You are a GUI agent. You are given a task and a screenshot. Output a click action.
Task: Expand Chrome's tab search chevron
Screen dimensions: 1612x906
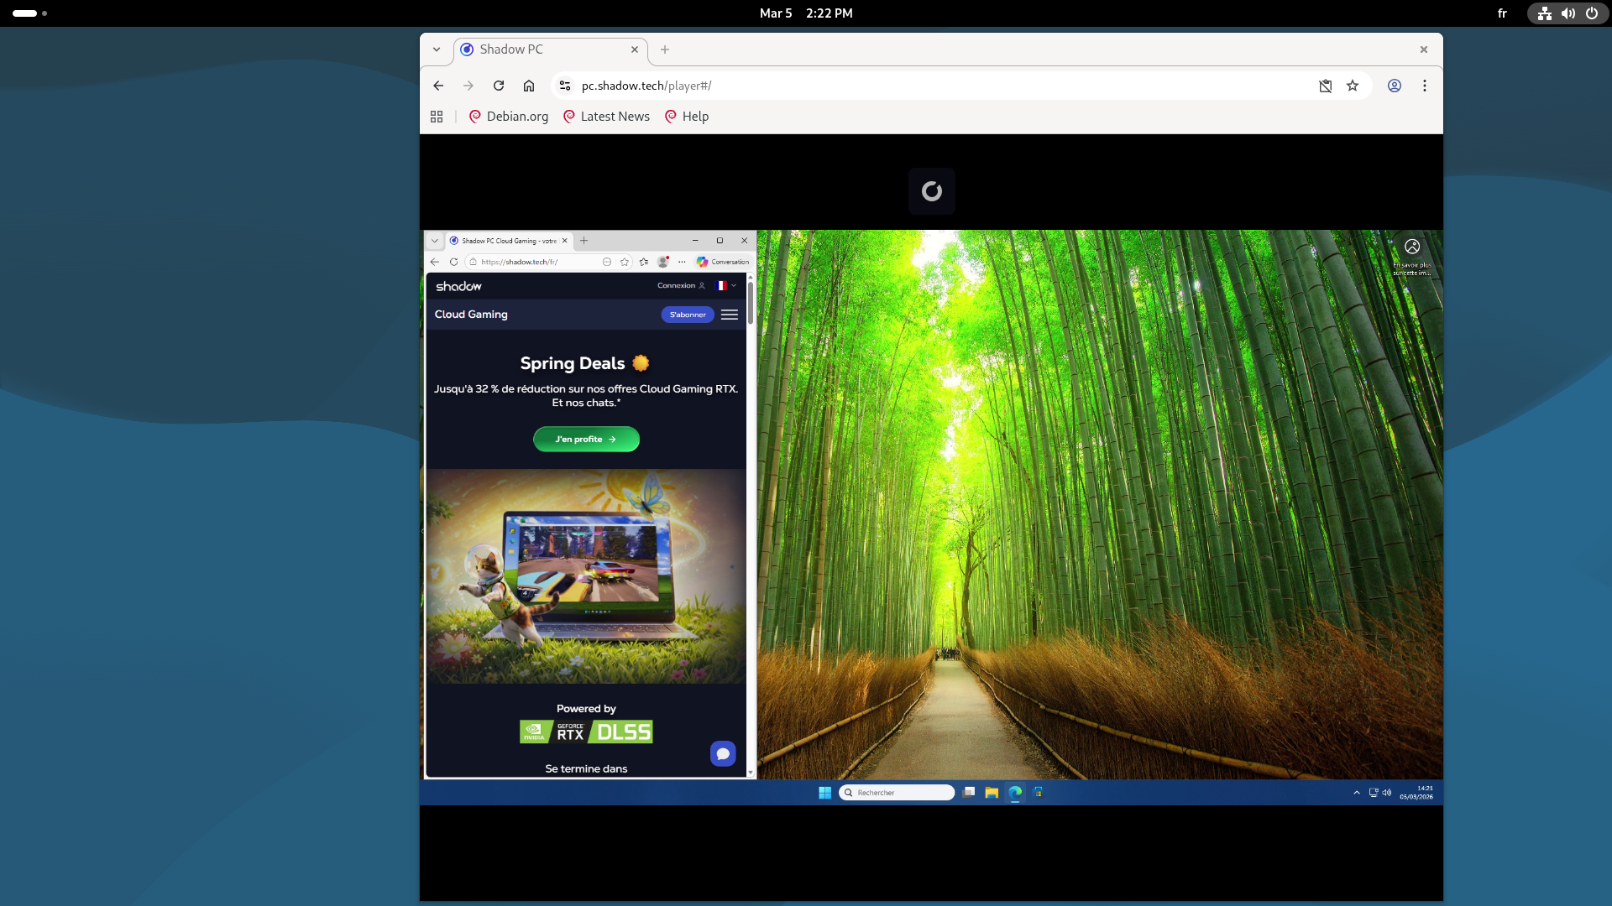coord(437,49)
